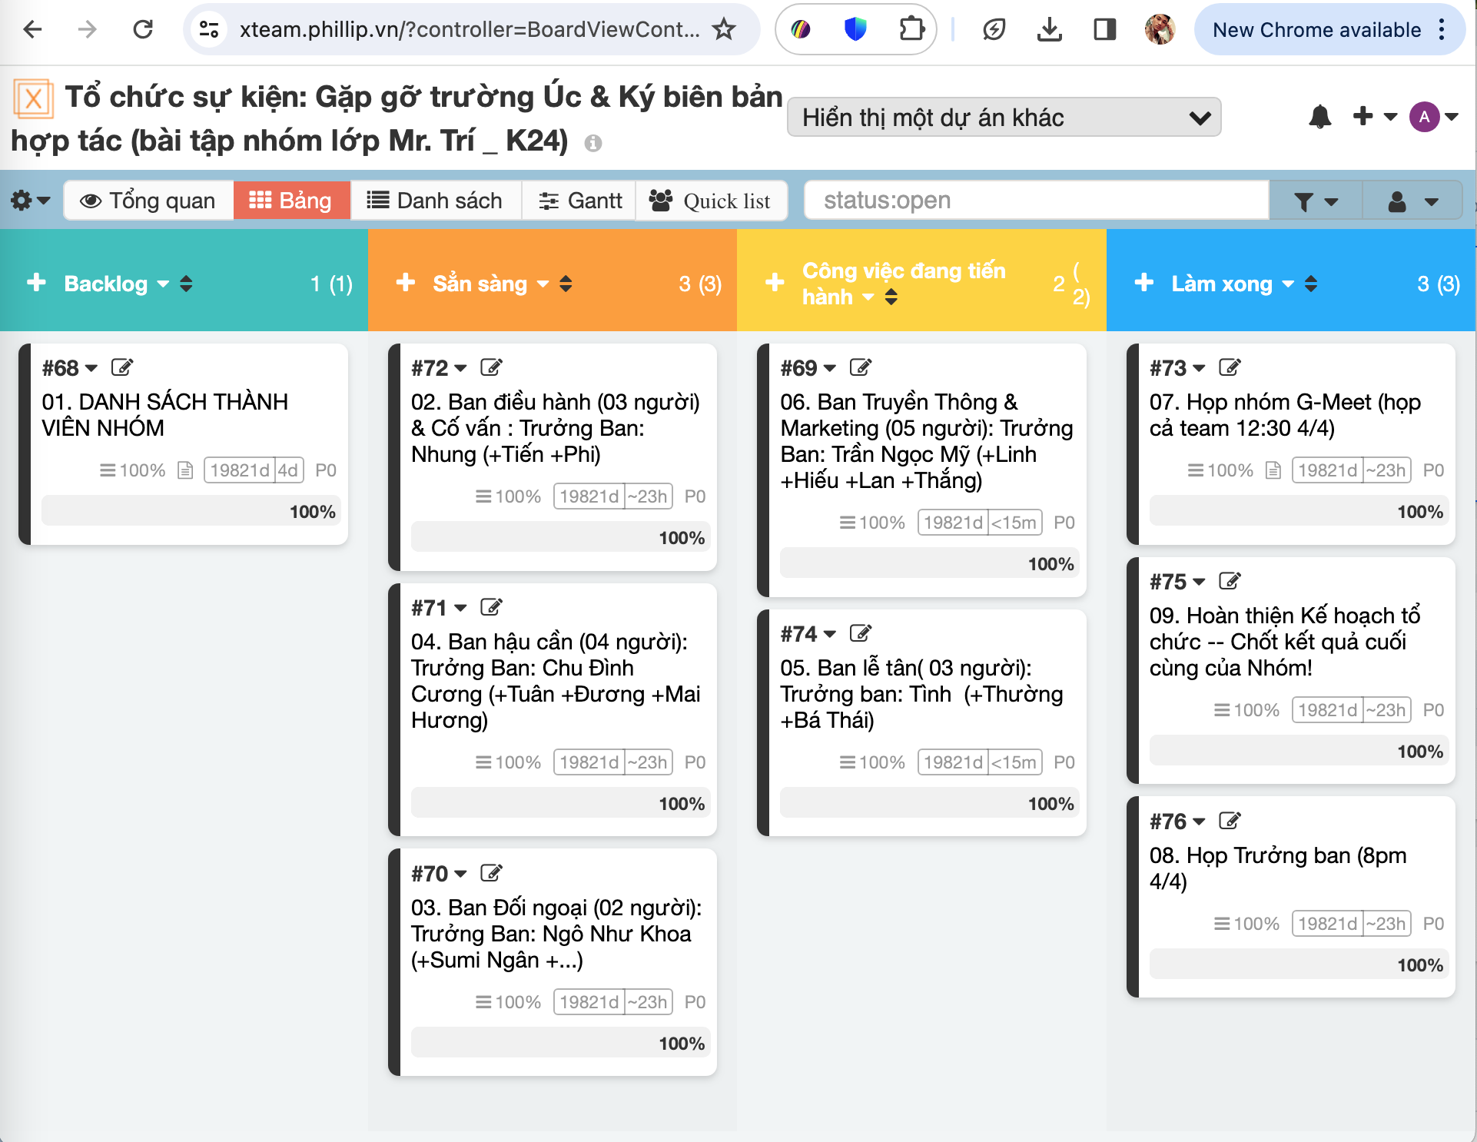Switch to the Danh sách tab

pos(435,201)
